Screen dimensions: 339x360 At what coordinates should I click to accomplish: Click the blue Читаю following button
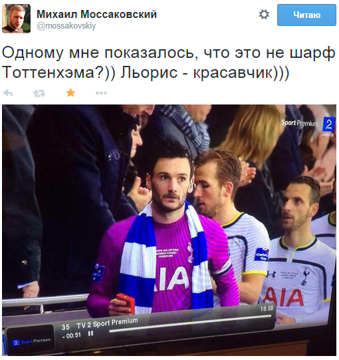pos(306,15)
